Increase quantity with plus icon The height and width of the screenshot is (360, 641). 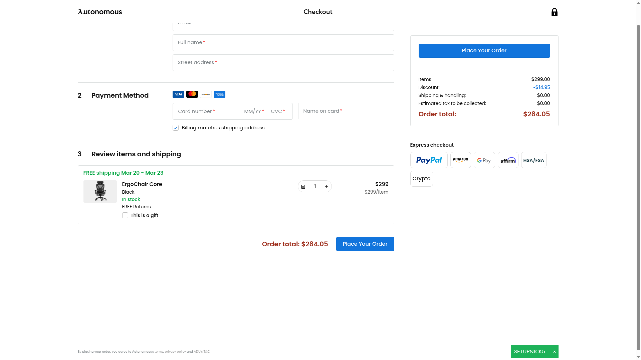(326, 186)
